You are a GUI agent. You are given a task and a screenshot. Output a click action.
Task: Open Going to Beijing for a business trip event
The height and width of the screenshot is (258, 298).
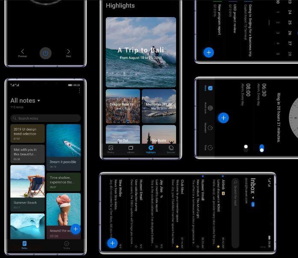(x=248, y=30)
